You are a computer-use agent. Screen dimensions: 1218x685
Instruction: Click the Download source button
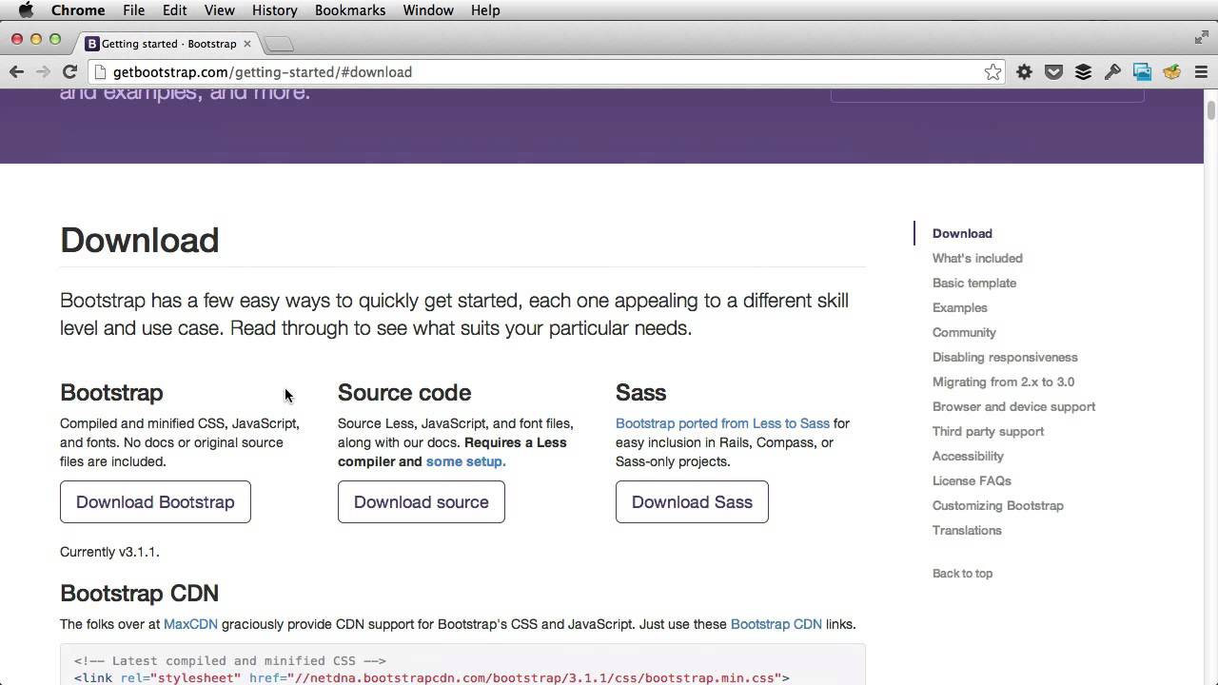click(x=422, y=501)
